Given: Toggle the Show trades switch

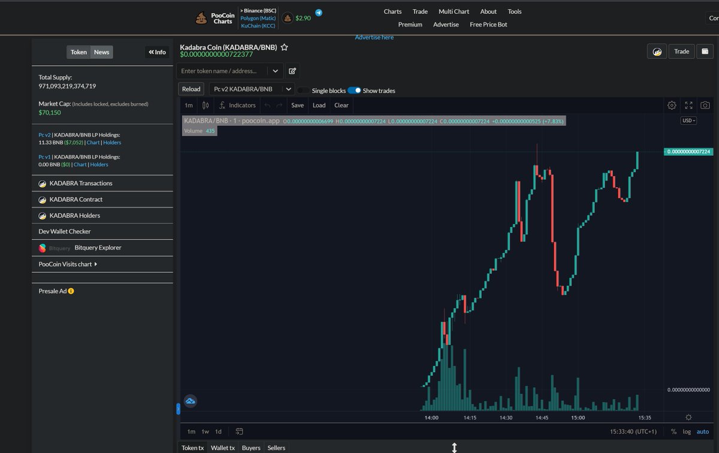Looking at the screenshot, I should pyautogui.click(x=354, y=90).
